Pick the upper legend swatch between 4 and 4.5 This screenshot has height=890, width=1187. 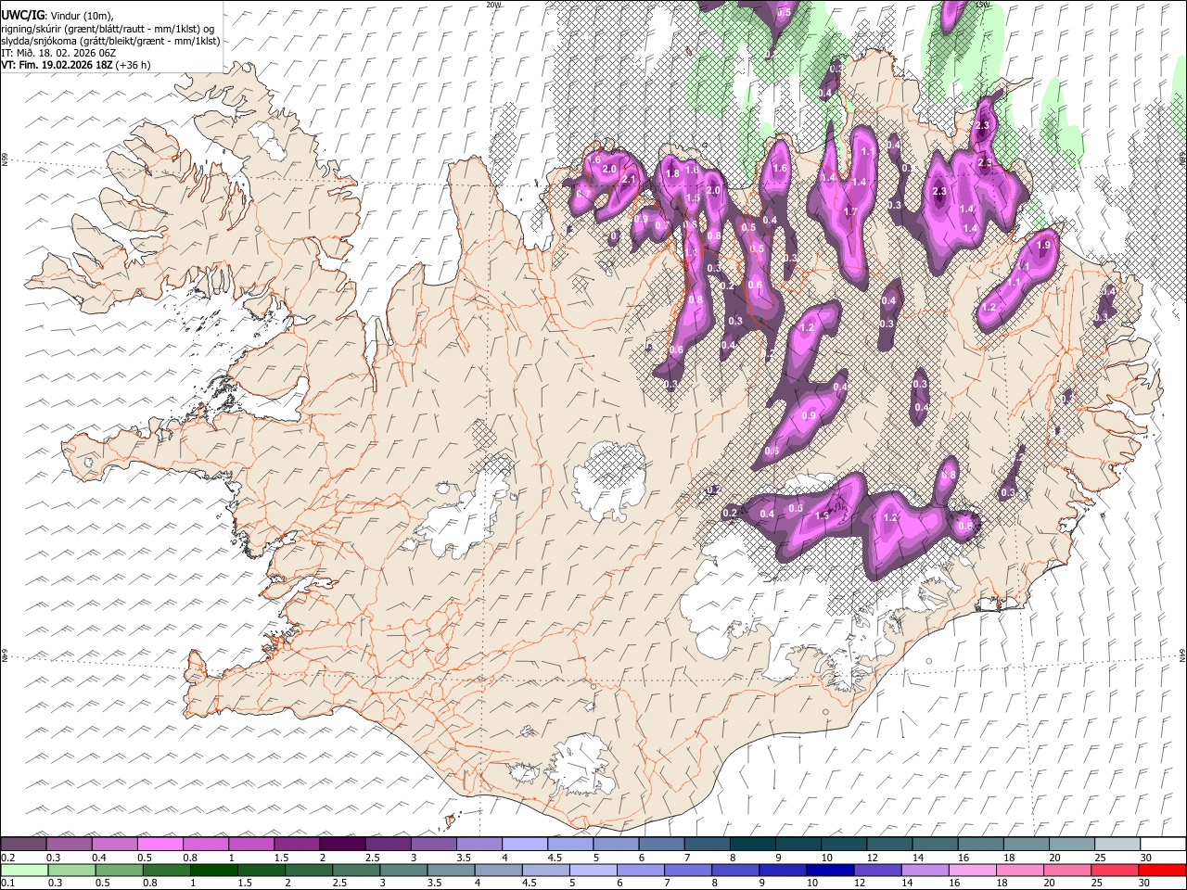coord(525,845)
